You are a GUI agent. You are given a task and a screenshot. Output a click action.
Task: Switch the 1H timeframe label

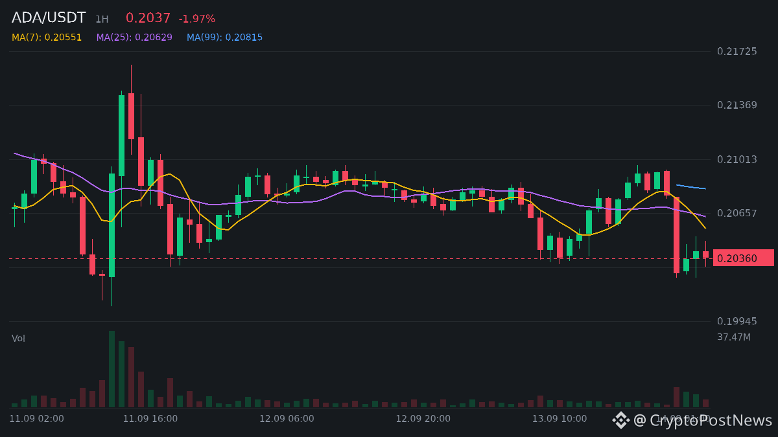[x=102, y=19]
